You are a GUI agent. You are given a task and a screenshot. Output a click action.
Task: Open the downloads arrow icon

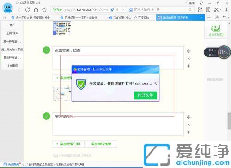226,10
